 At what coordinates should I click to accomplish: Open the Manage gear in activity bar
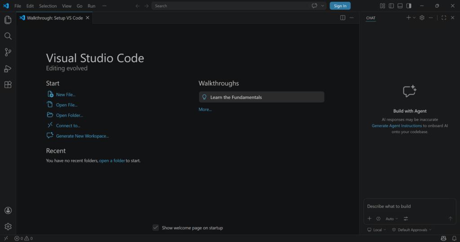coord(8,226)
